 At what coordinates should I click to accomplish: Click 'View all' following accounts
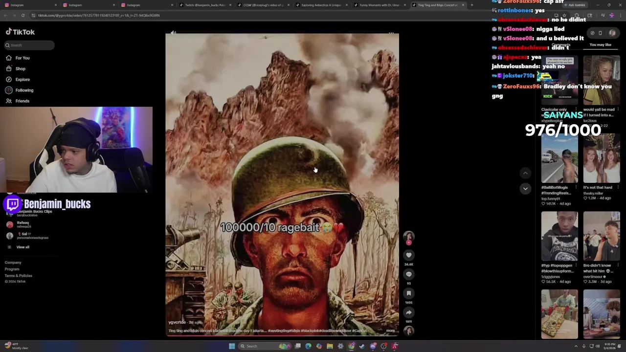[19, 247]
